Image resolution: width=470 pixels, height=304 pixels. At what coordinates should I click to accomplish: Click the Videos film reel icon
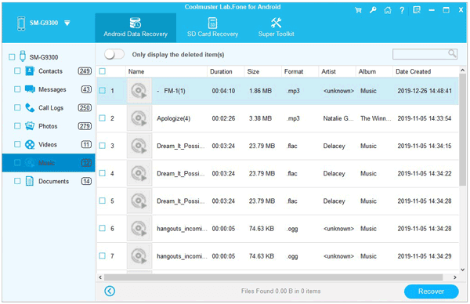pyautogui.click(x=30, y=144)
